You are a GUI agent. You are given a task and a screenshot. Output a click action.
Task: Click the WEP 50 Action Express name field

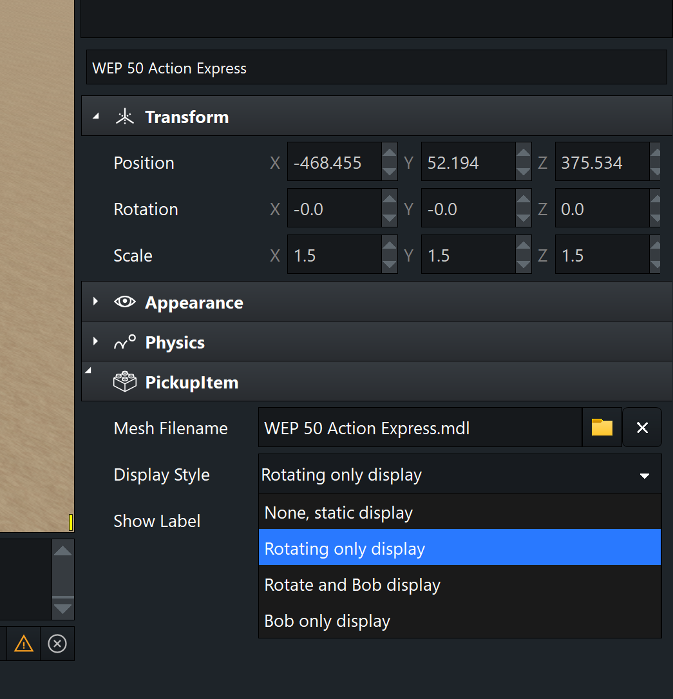[x=376, y=68]
